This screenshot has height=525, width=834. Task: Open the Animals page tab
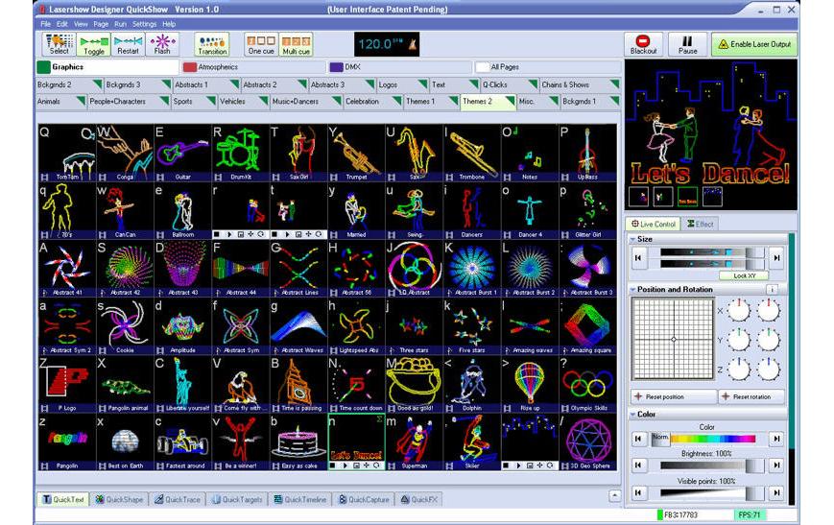(x=60, y=101)
